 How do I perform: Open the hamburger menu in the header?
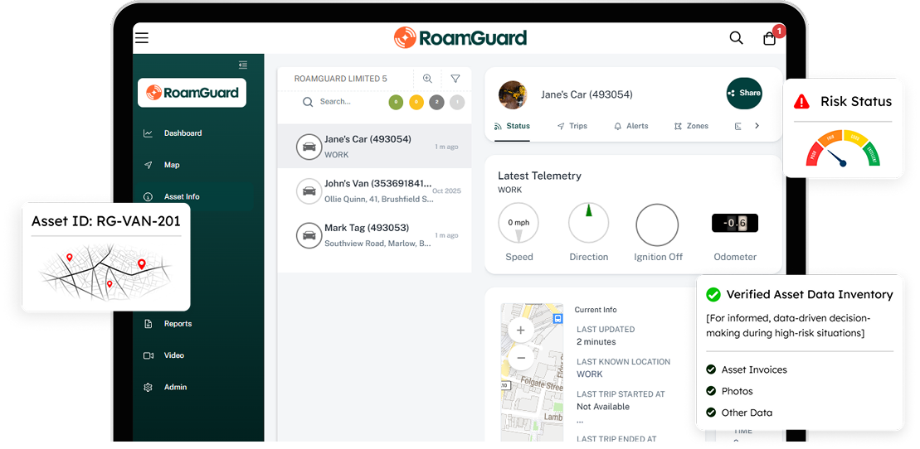tap(142, 38)
